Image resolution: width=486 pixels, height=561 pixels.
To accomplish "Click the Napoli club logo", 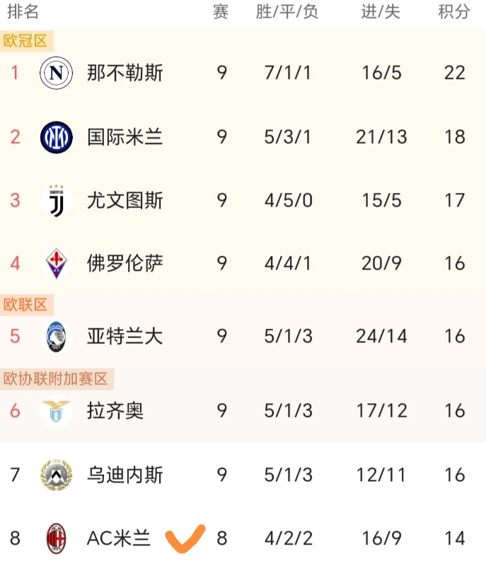I will [x=57, y=72].
